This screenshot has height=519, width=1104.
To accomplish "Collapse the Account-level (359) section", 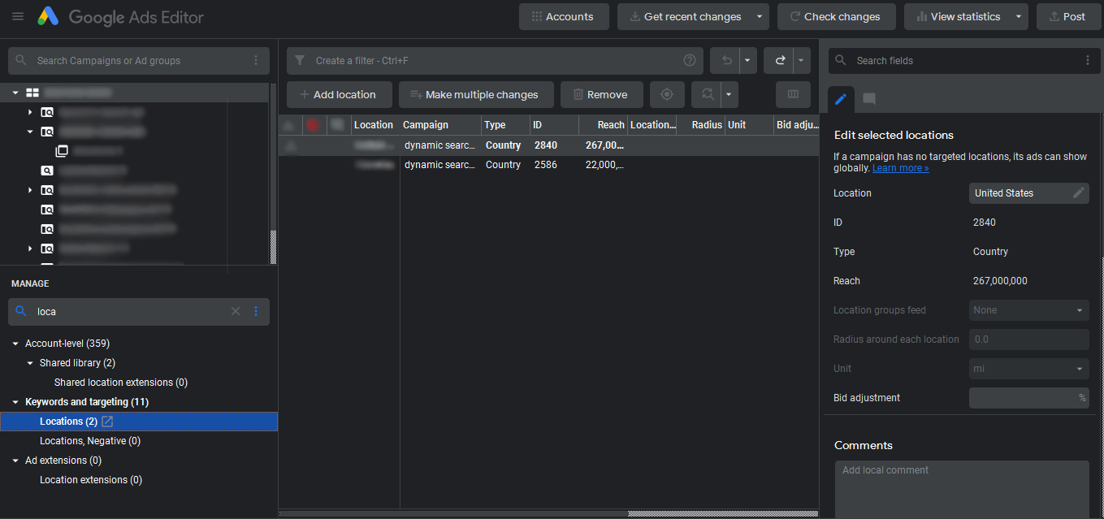I will click(15, 344).
